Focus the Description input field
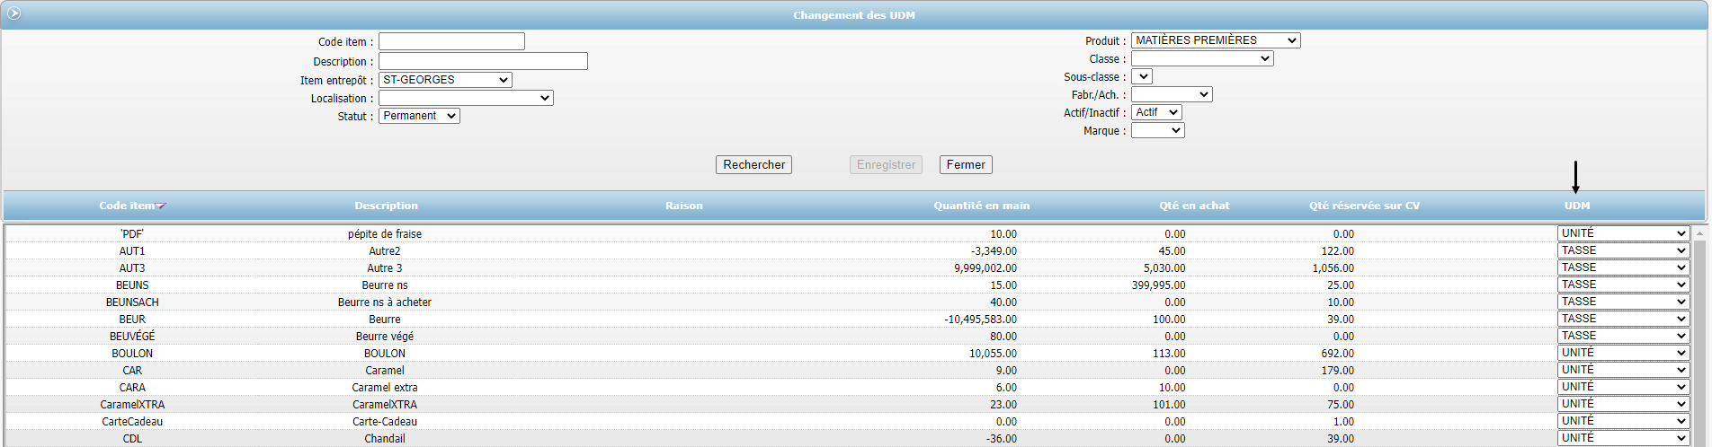The image size is (1712, 447). (x=483, y=61)
